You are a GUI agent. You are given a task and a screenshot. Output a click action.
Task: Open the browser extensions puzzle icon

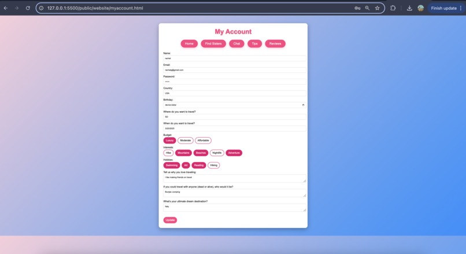[x=393, y=8]
